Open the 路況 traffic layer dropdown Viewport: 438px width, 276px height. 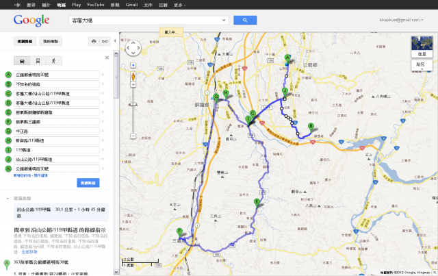pos(422,66)
